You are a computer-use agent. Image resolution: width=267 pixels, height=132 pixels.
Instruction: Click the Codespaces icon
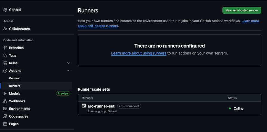[x=5, y=117]
